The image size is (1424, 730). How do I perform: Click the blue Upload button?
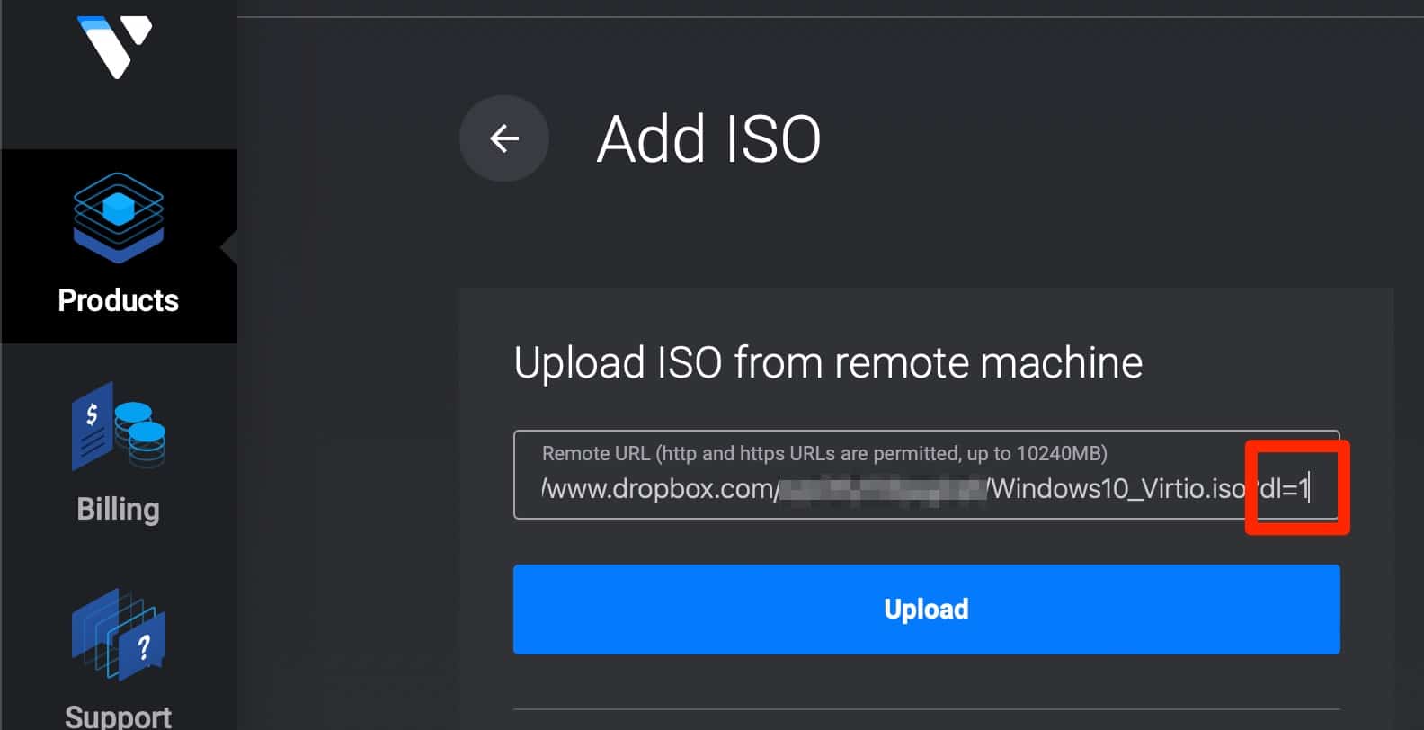[926, 610]
